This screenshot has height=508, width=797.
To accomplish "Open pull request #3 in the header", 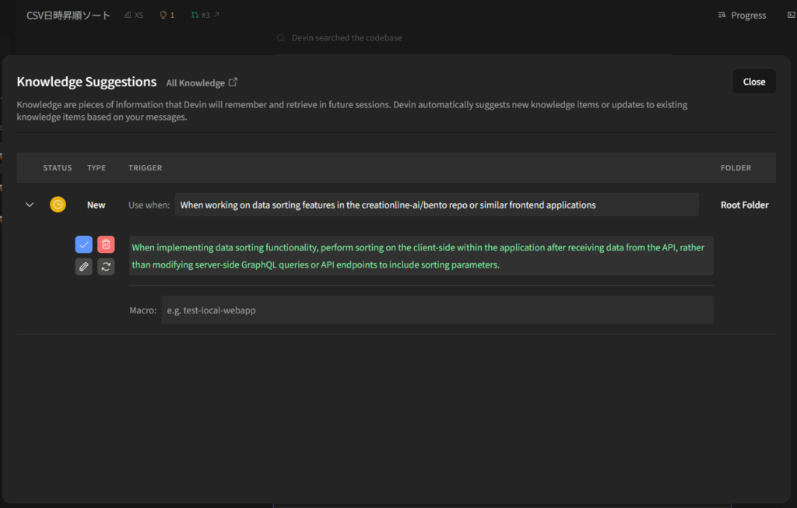I will [x=205, y=16].
